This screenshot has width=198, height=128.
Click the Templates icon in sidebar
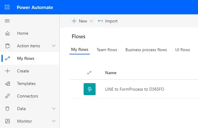(x=7, y=83)
